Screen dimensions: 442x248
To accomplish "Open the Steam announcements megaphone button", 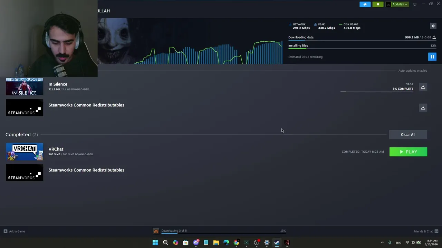I will pos(365,4).
